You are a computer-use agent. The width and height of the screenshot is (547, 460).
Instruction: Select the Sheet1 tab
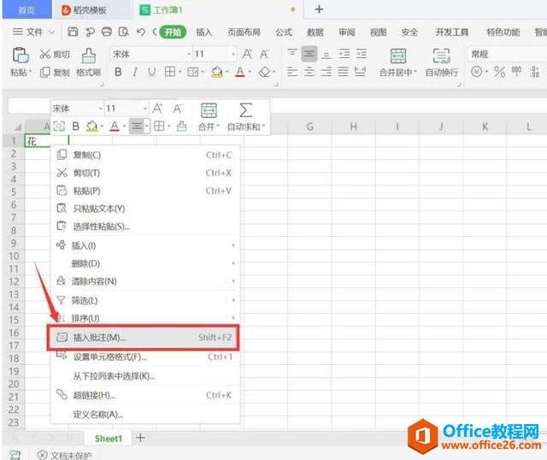[109, 439]
